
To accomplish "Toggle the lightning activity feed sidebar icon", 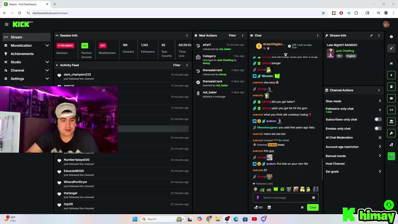I will click(x=391, y=75).
